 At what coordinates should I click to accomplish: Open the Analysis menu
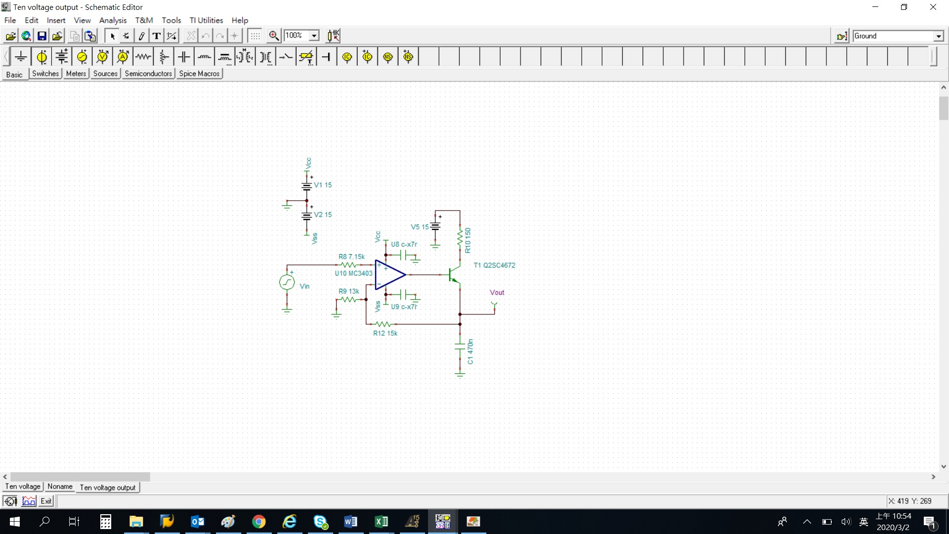tap(113, 20)
